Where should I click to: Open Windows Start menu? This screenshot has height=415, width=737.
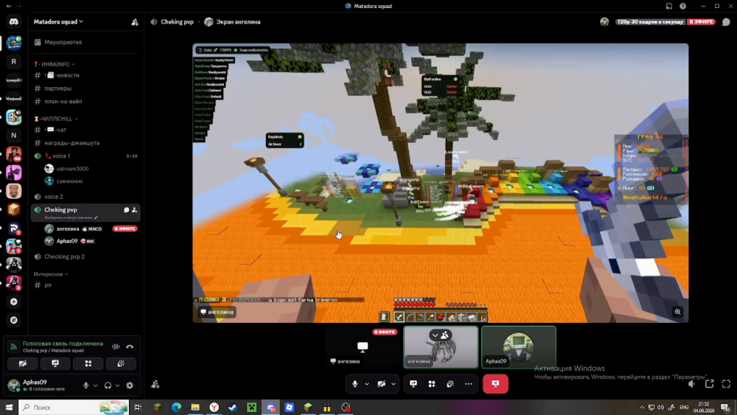[9, 408]
